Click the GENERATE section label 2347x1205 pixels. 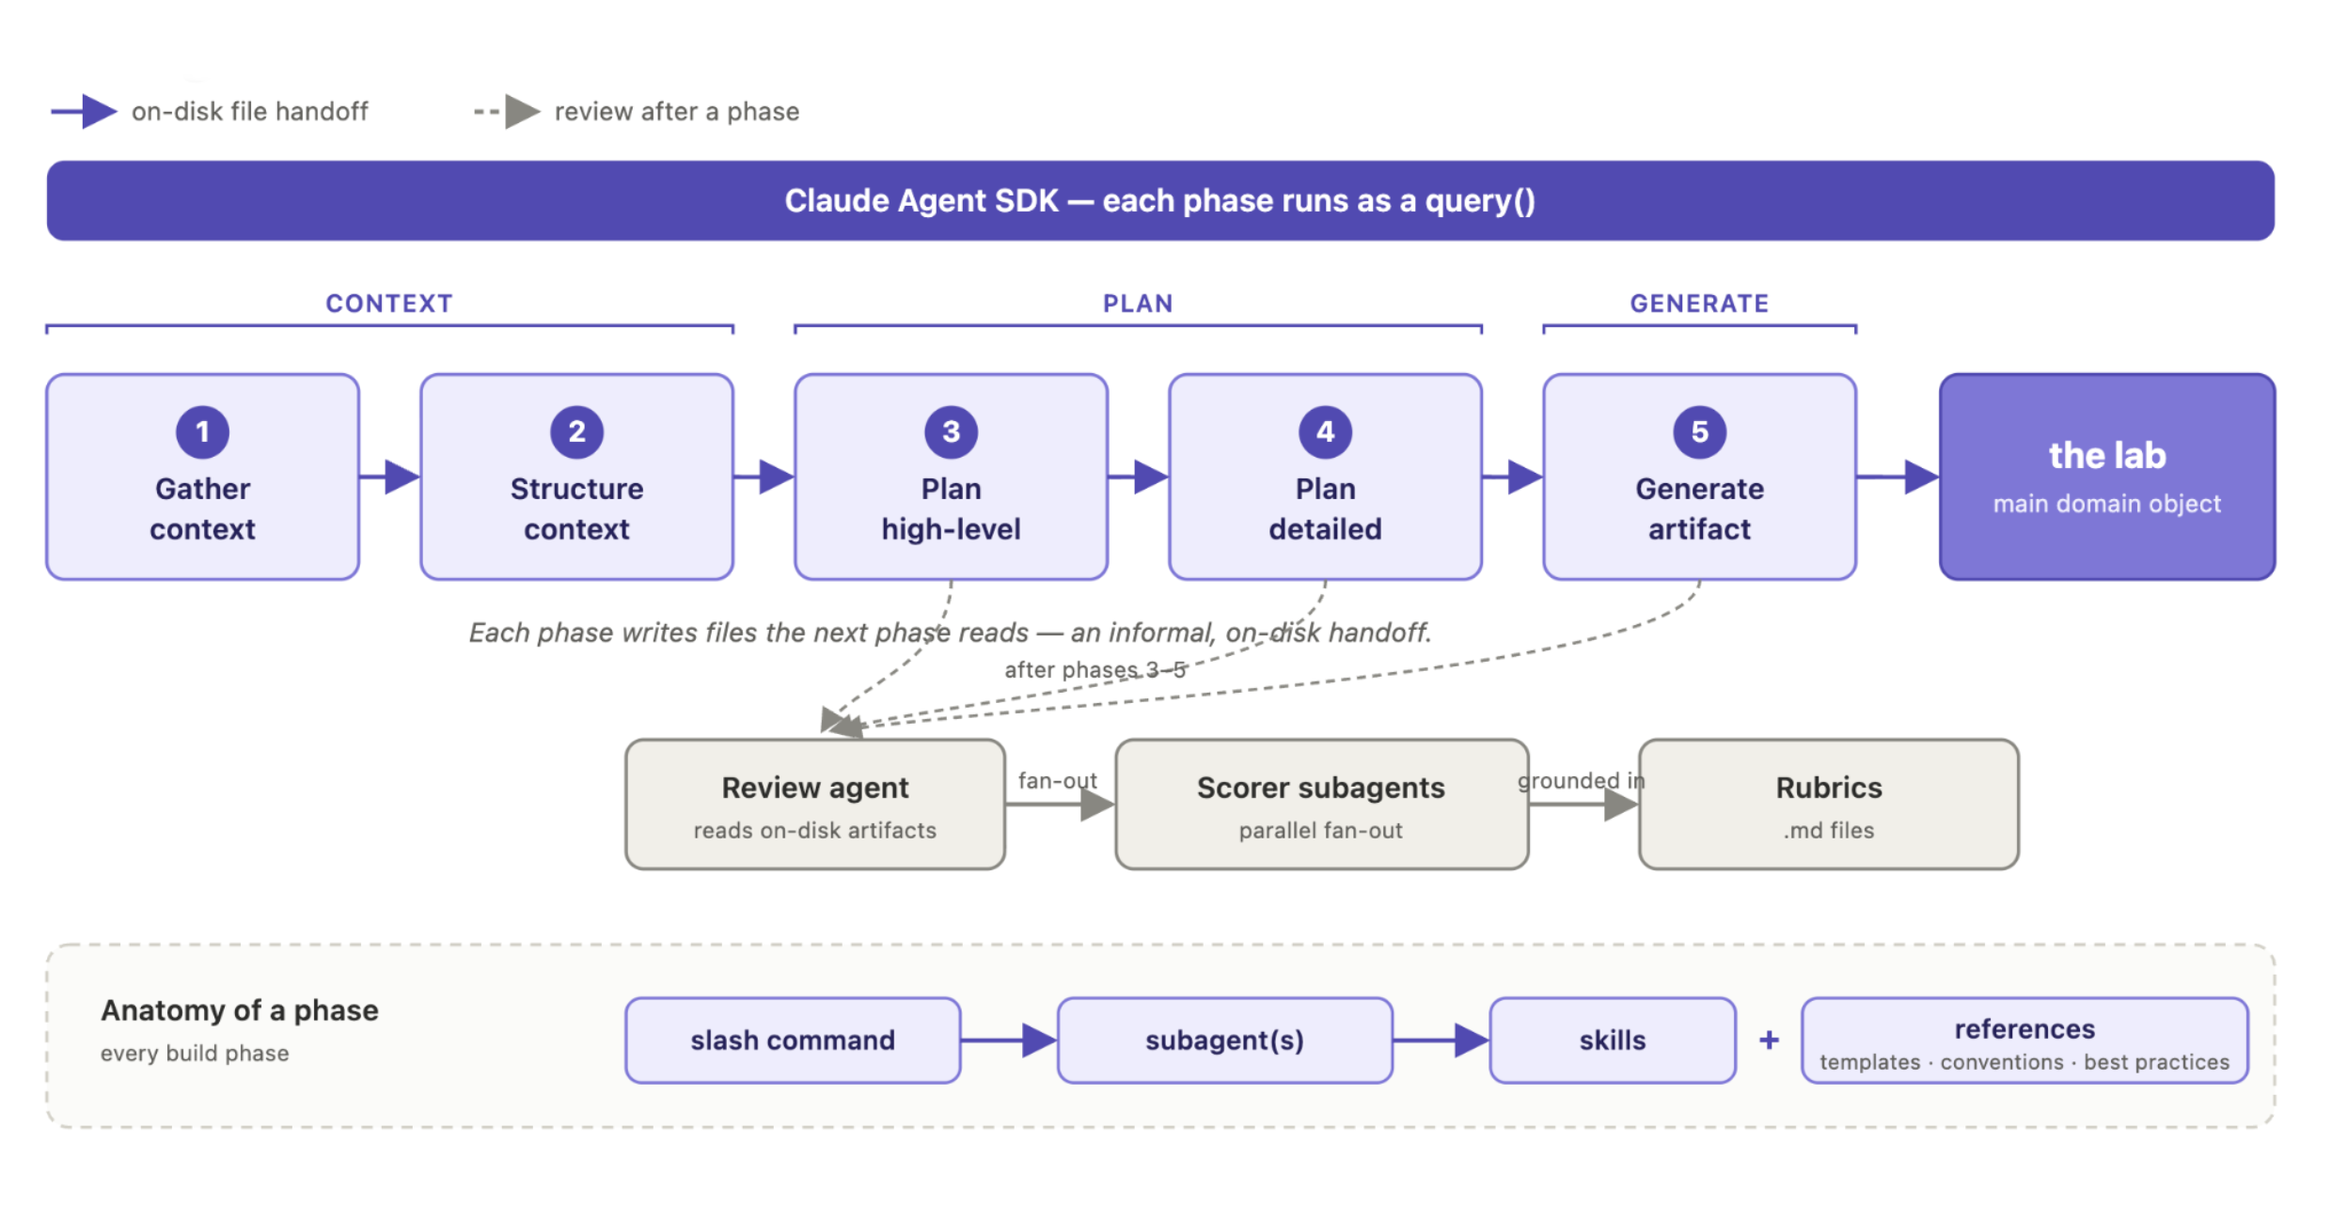click(x=1699, y=304)
